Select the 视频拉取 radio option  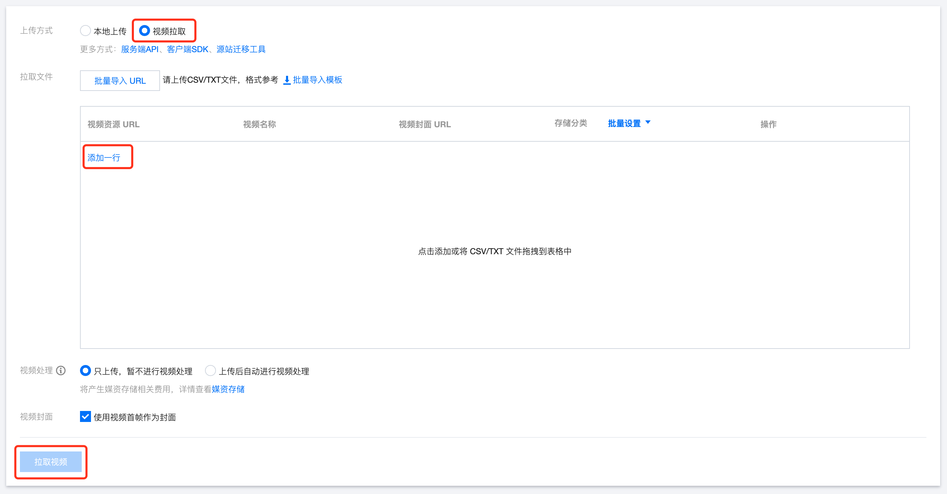145,31
